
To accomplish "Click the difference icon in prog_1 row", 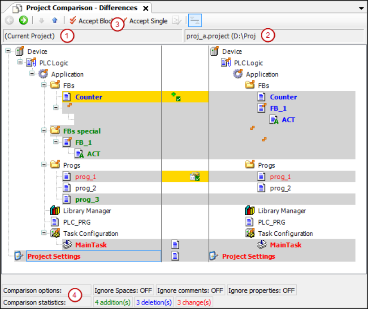I will pos(195,177).
